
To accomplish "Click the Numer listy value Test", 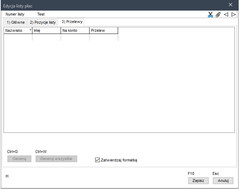I will [41, 14].
